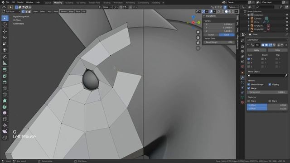
Task: Select the Spin tool
Action: (5, 107)
